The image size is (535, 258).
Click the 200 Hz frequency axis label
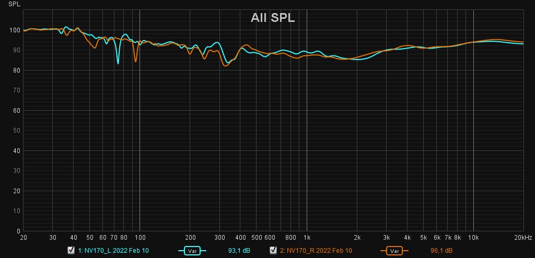(190, 237)
